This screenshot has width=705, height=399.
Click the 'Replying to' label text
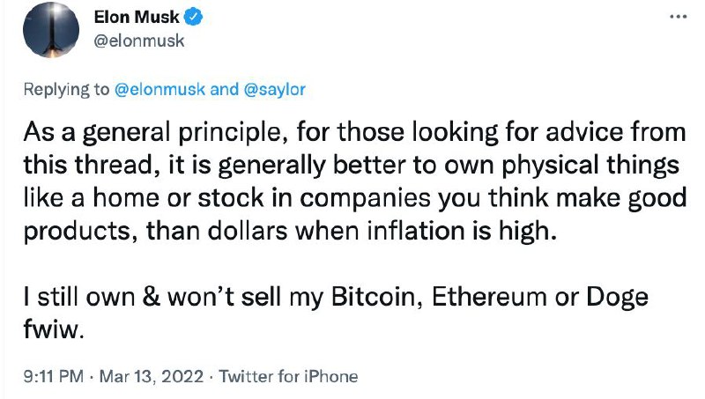pyautogui.click(x=66, y=89)
